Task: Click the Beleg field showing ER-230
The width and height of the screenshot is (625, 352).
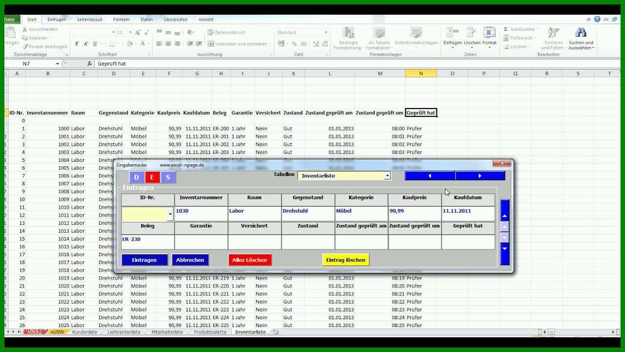Action: pos(147,242)
